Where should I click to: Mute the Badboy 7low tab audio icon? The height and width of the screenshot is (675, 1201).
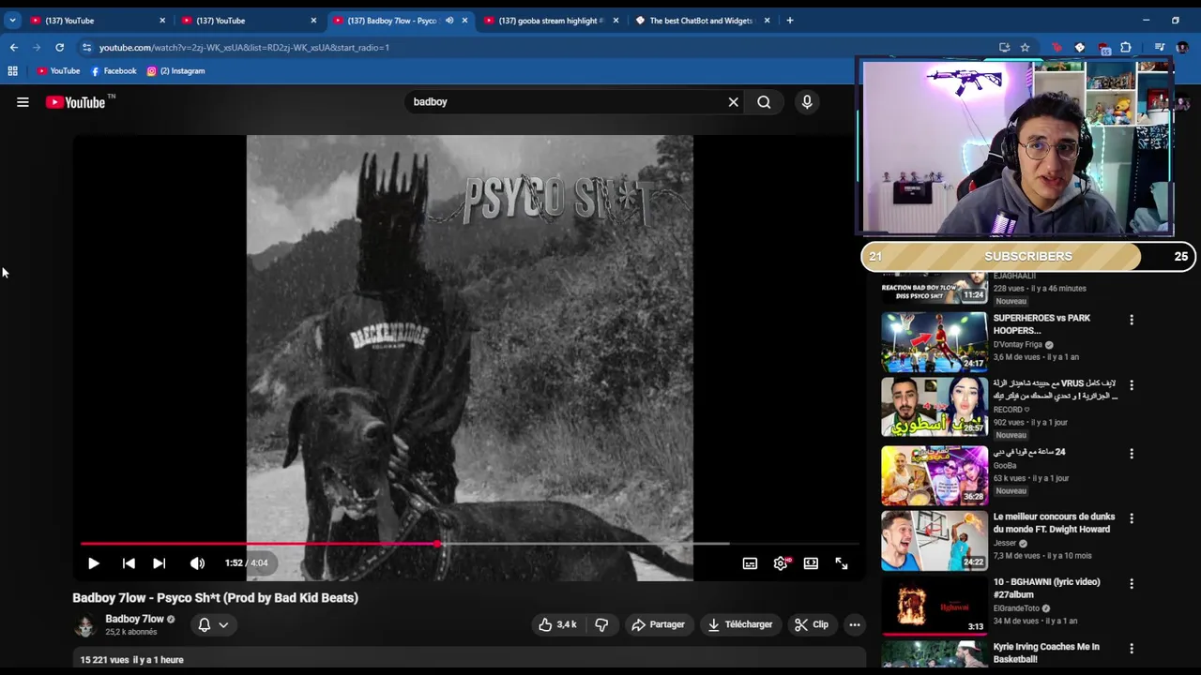coord(449,21)
